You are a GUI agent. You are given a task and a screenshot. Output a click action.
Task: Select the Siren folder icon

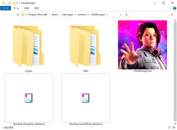(x=85, y=46)
